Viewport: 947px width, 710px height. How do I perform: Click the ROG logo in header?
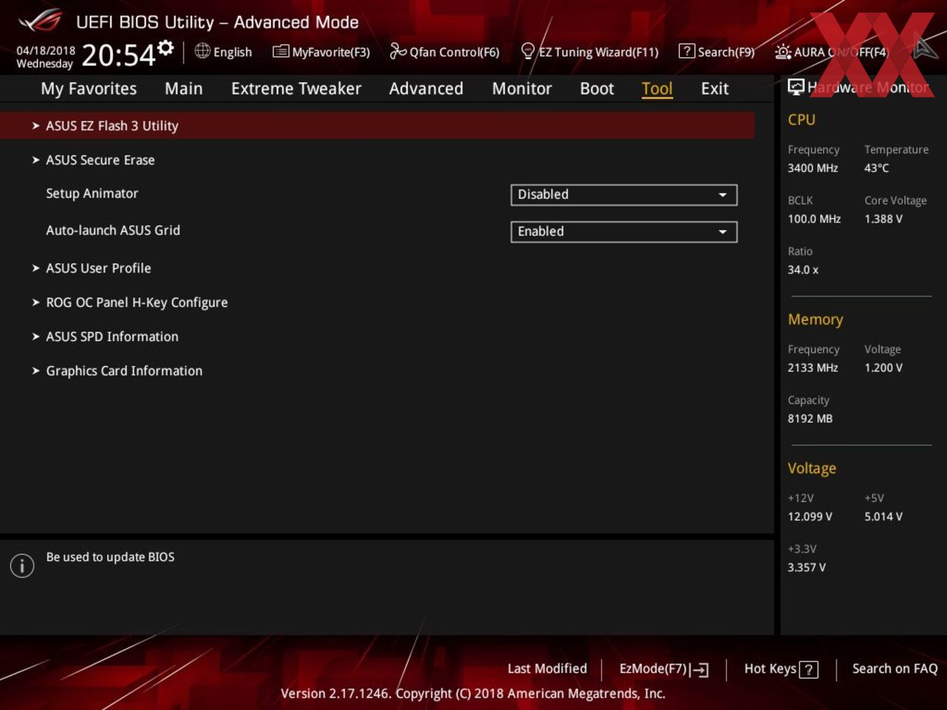point(40,22)
